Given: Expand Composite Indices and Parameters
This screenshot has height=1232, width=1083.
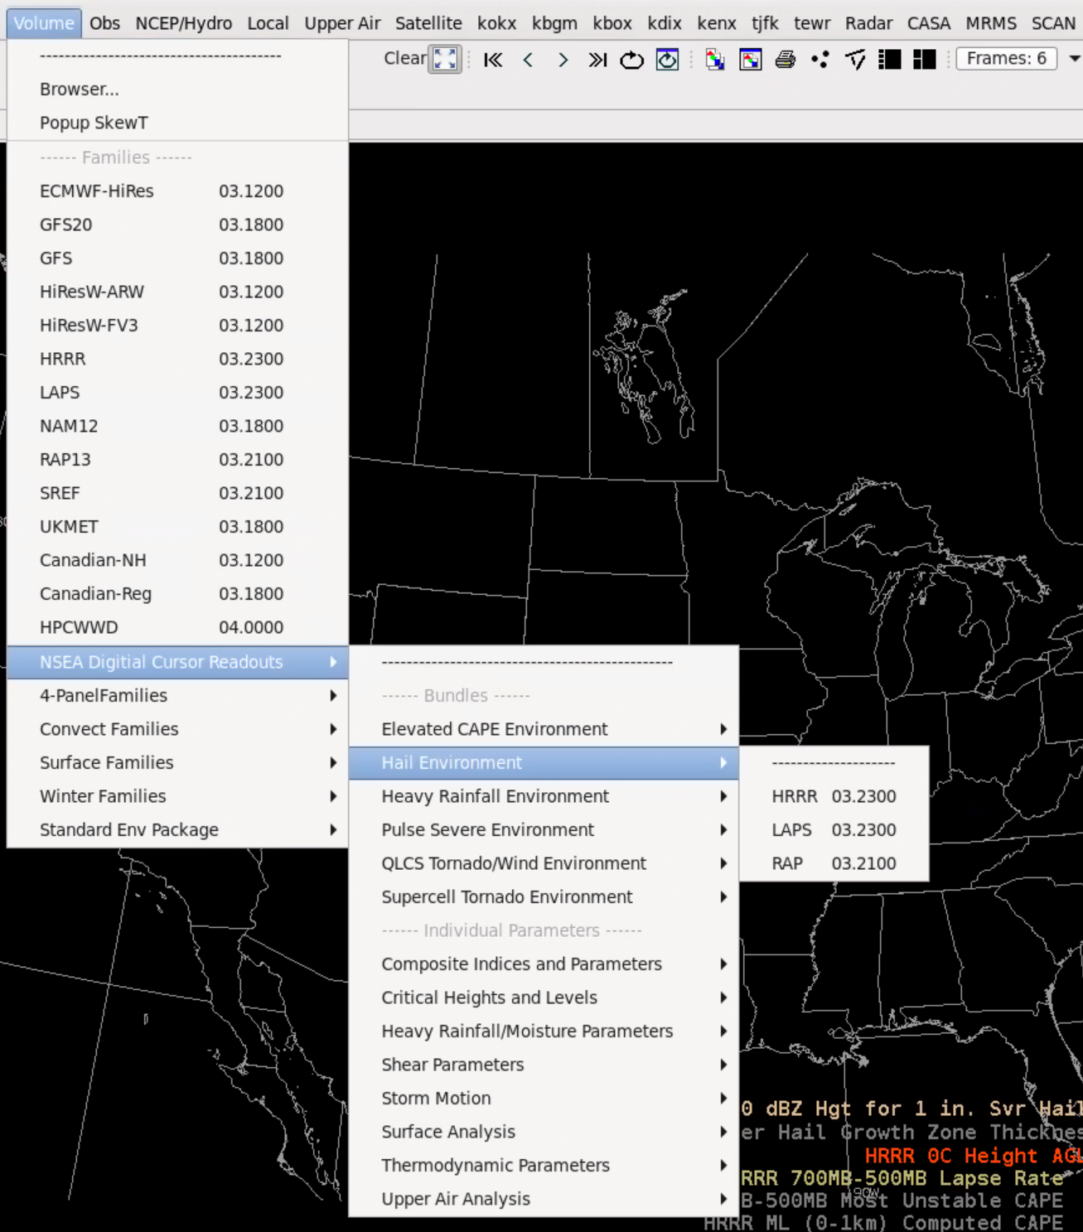Looking at the screenshot, I should [544, 964].
